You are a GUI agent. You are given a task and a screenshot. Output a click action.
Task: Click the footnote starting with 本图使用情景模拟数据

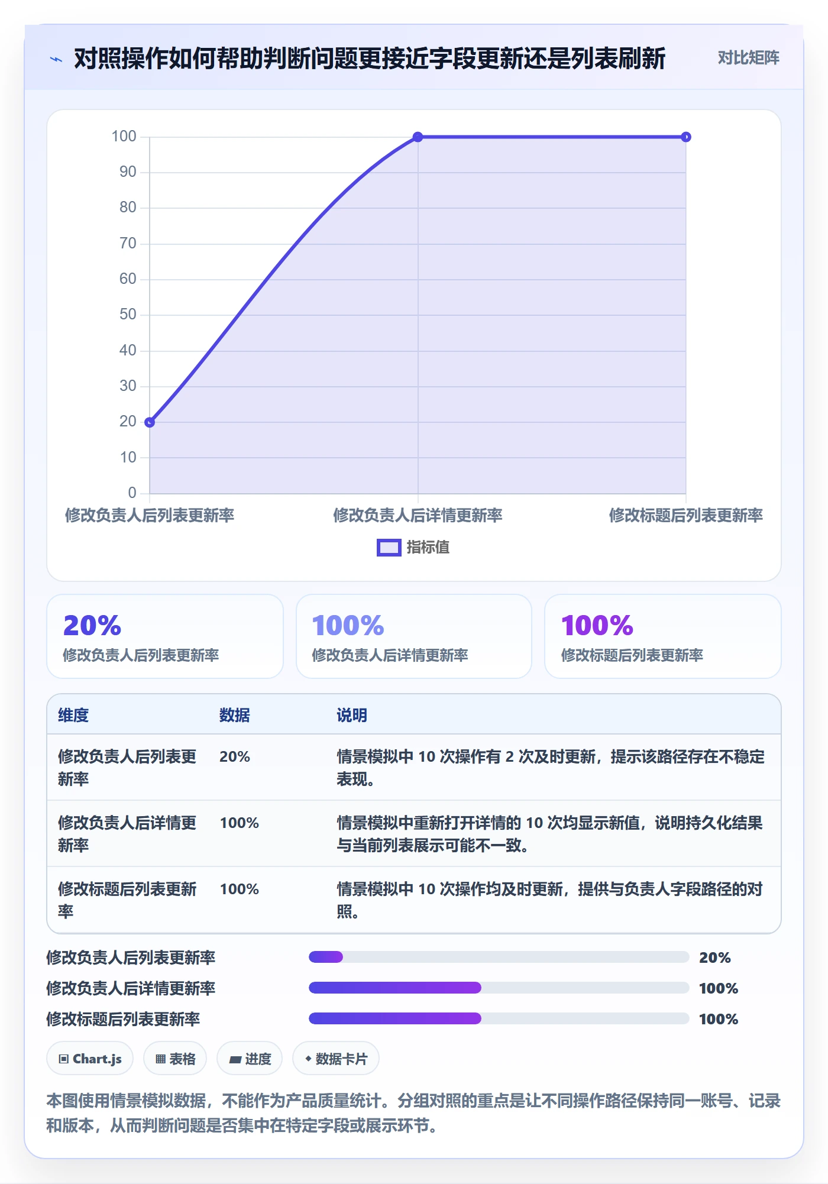click(413, 1113)
